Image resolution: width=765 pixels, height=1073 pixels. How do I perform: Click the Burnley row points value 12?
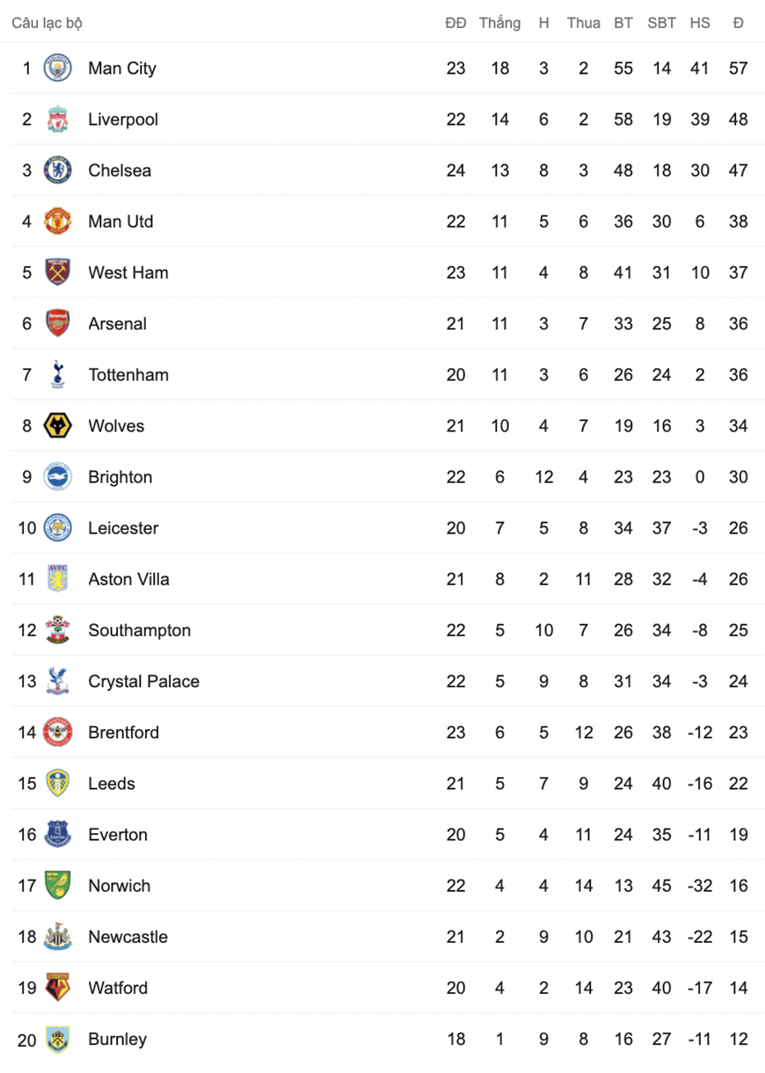pos(738,1039)
